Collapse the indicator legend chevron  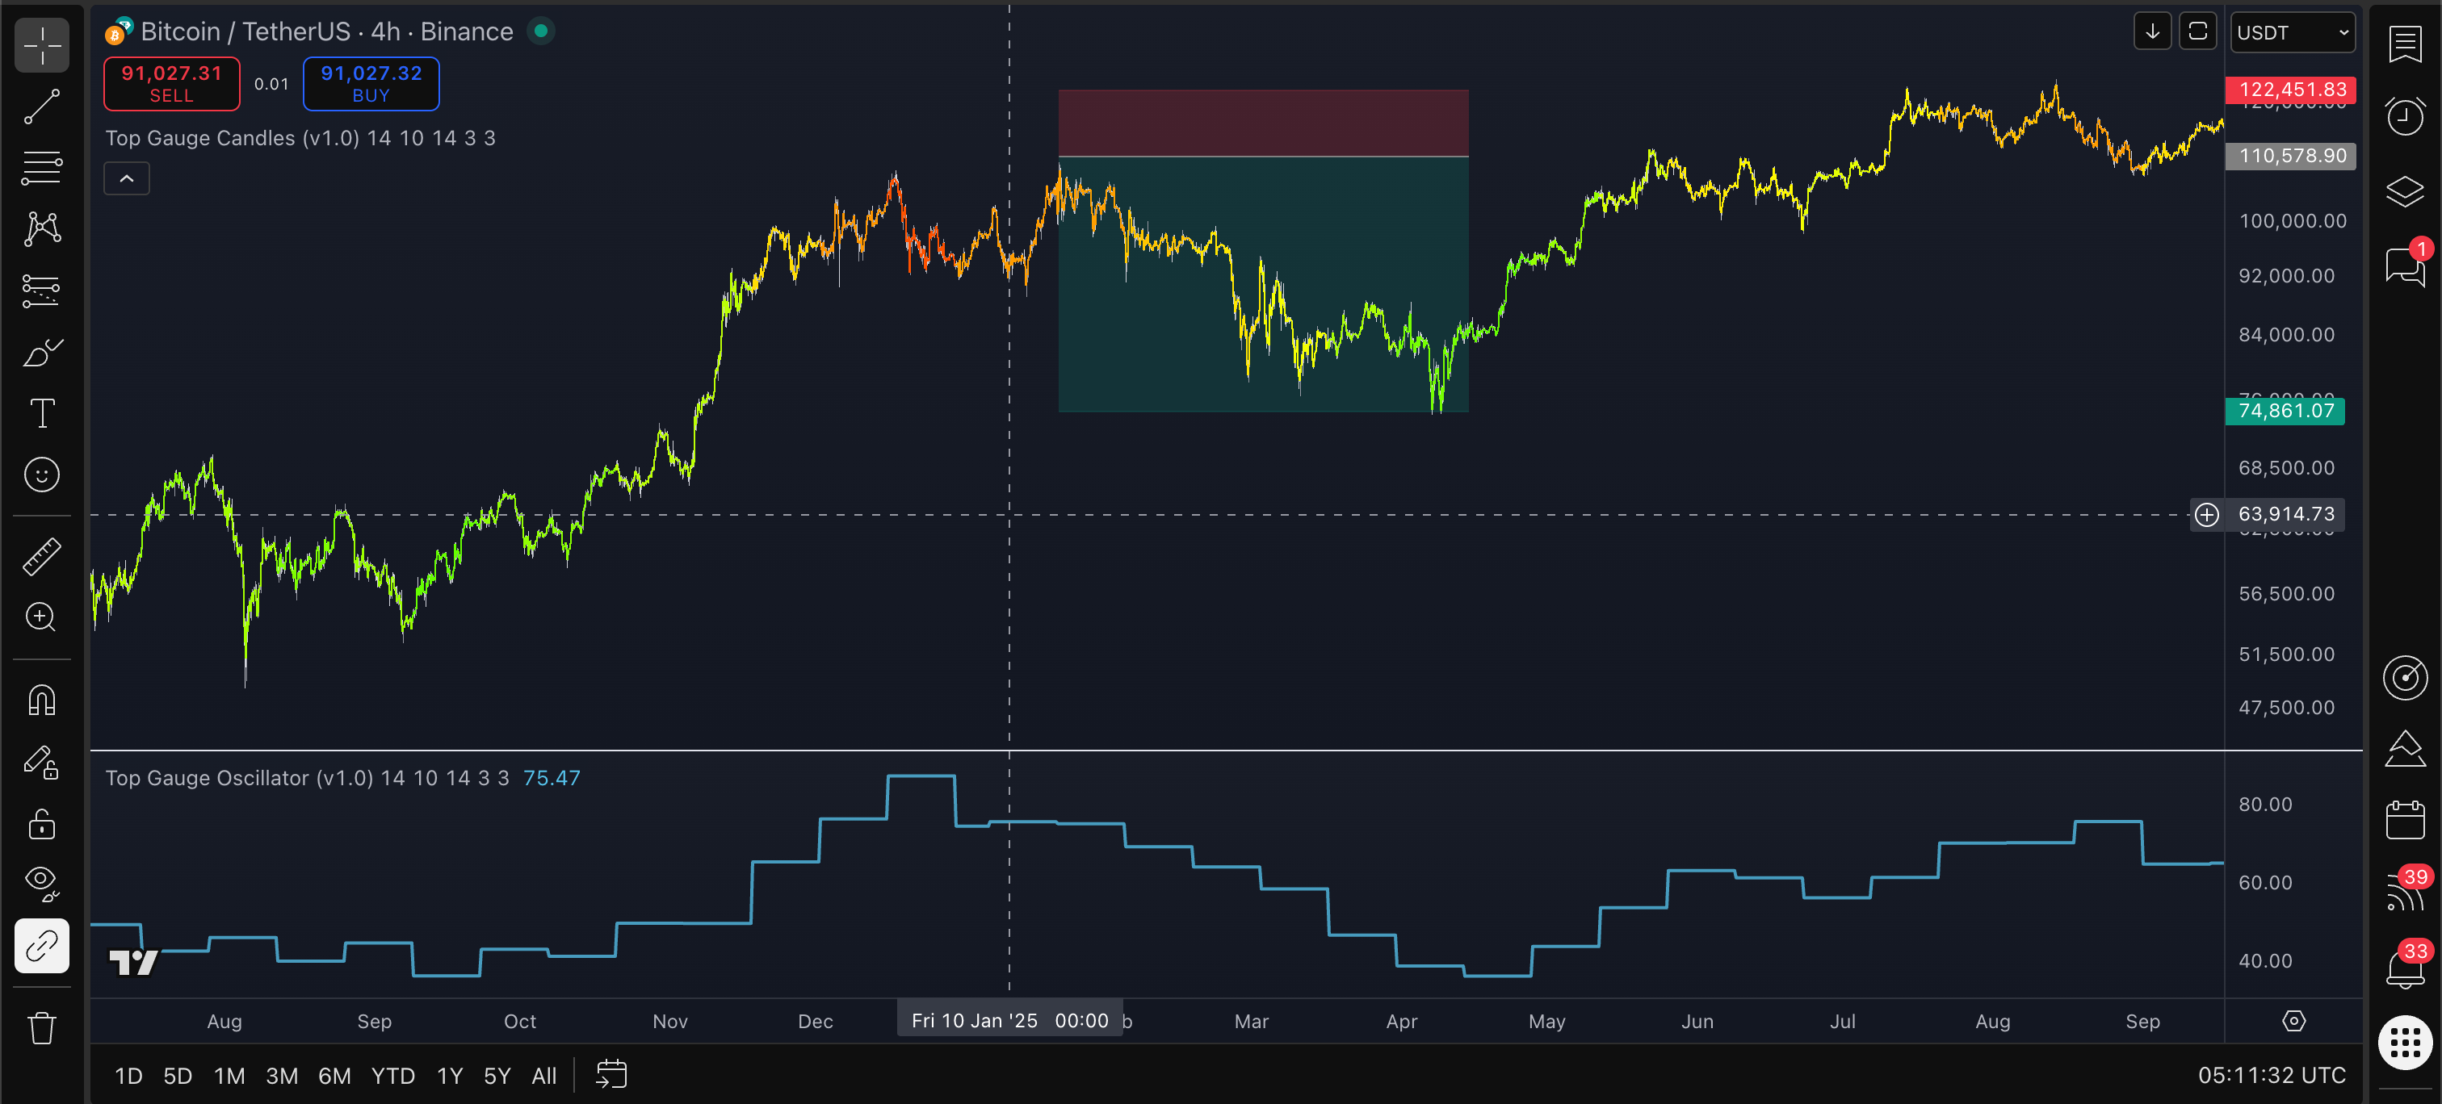tap(126, 178)
